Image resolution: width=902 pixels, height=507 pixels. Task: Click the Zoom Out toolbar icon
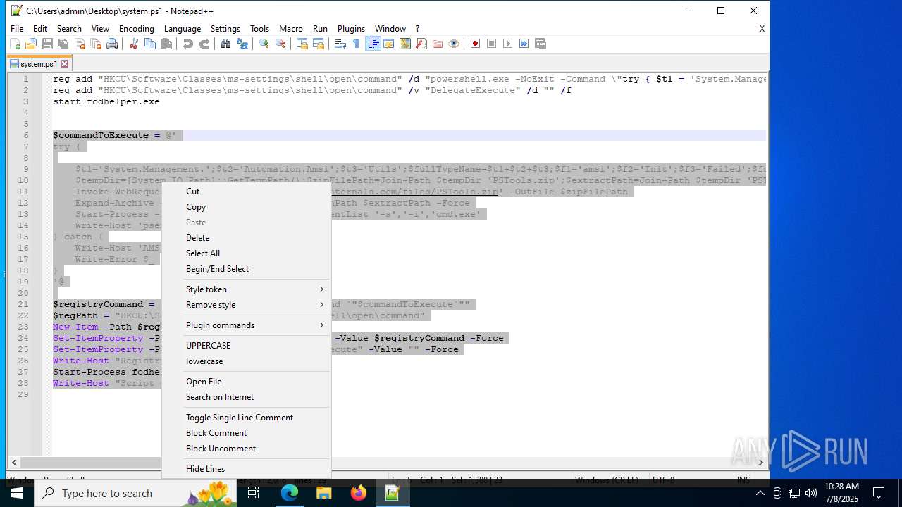point(280,44)
